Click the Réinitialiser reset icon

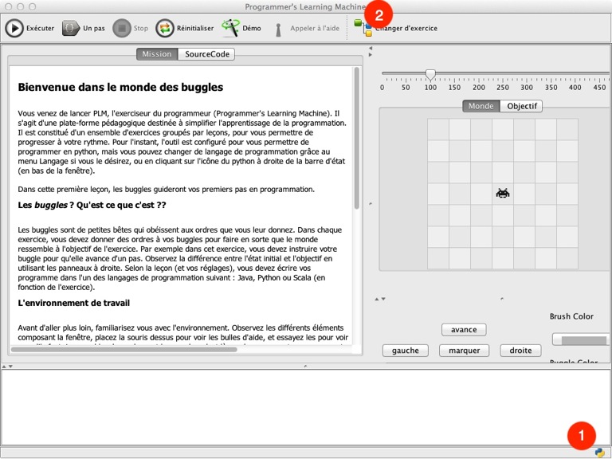165,29
